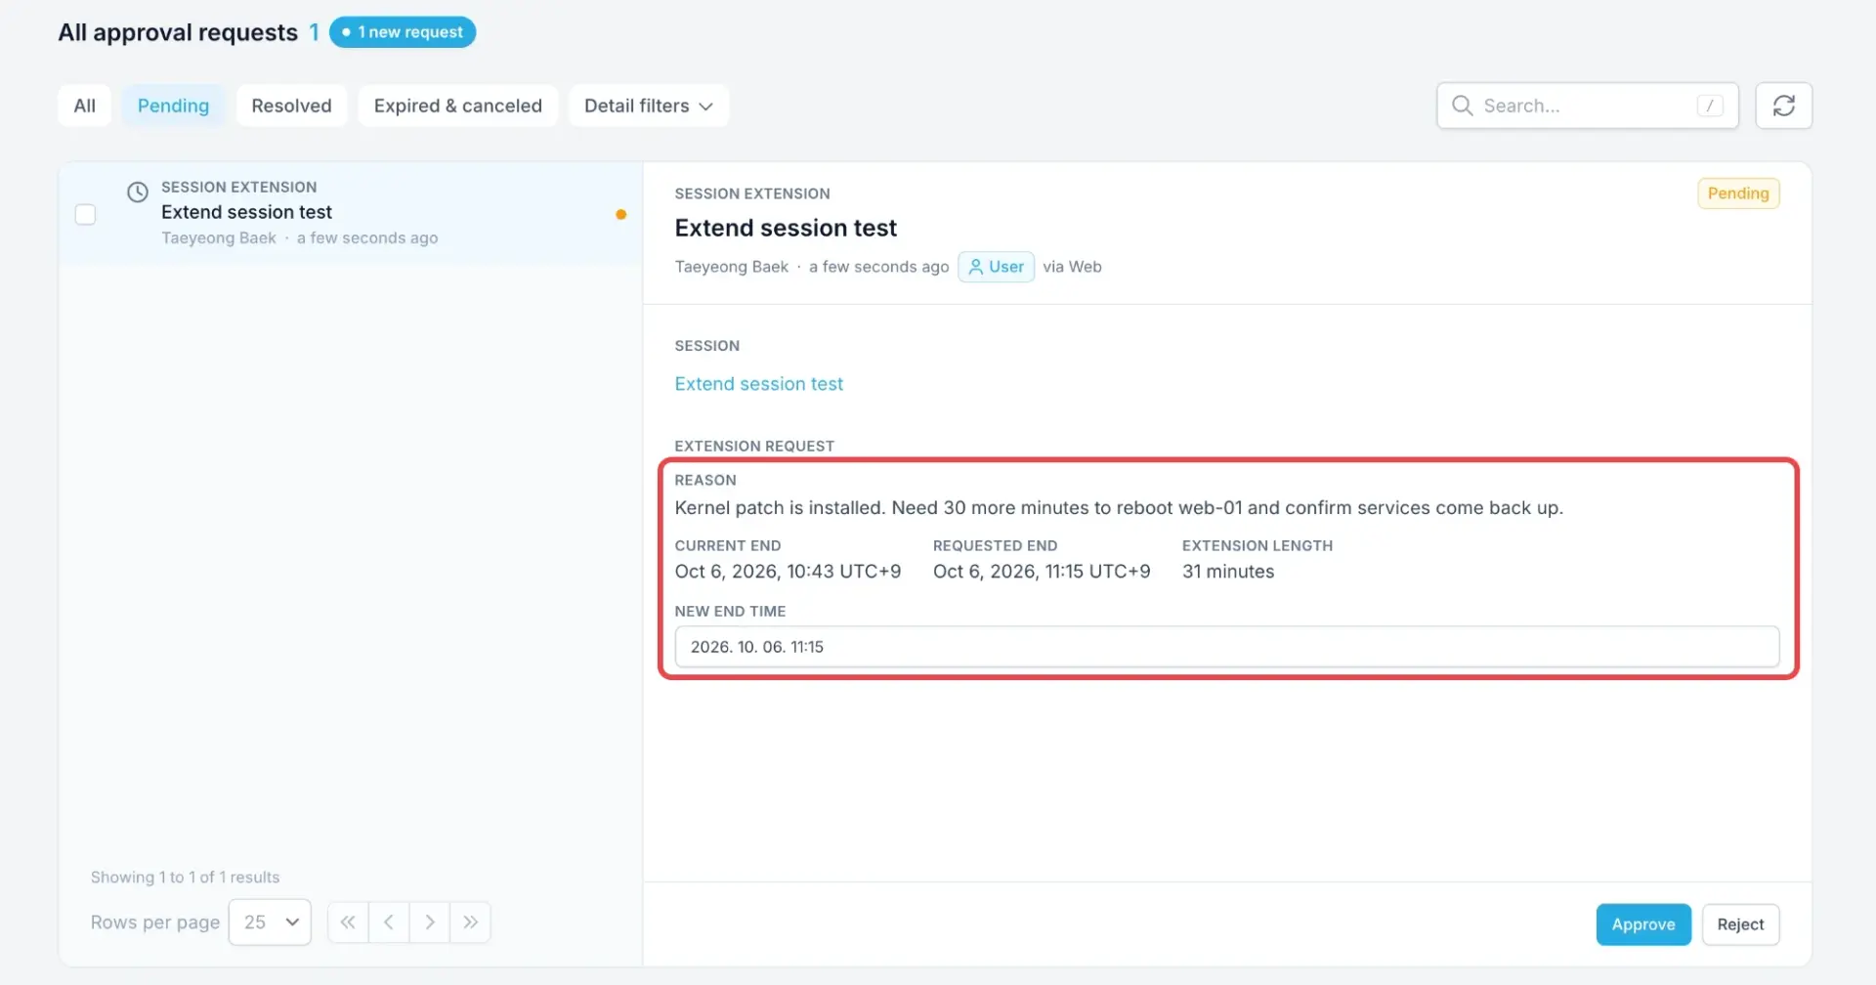Viewport: 1876px width, 985px height.
Task: Open the Extend session test session link
Action: click(x=758, y=384)
